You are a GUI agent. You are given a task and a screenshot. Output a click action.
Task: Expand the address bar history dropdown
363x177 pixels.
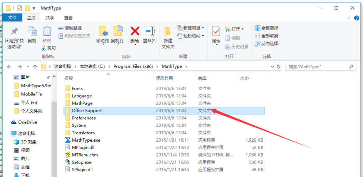click(x=272, y=67)
